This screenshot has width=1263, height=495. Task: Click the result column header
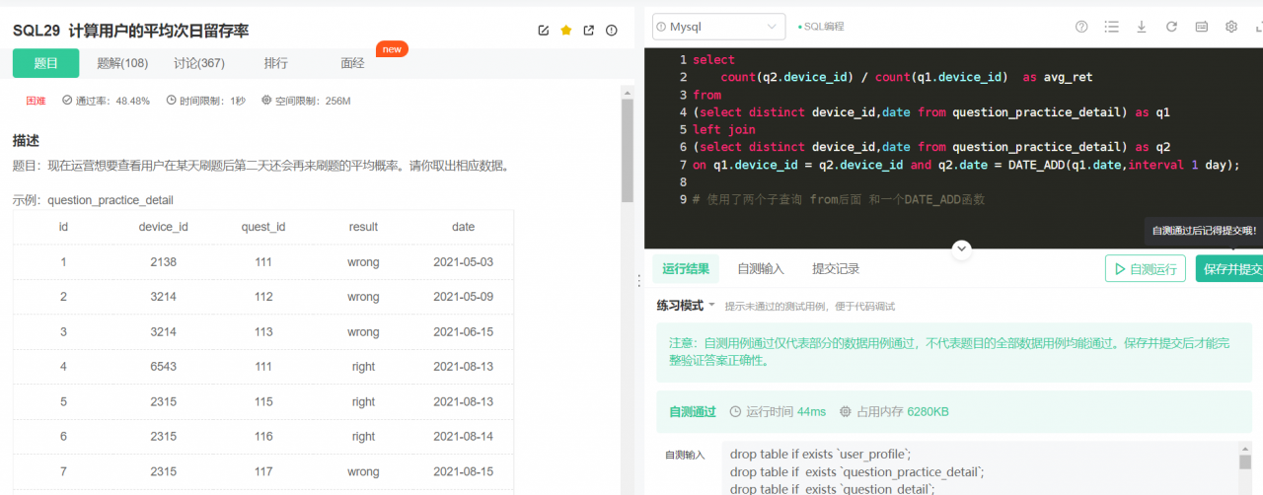click(x=363, y=227)
